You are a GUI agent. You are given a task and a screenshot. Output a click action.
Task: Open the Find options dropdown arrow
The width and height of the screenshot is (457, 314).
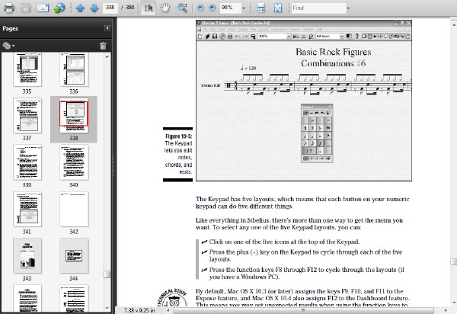[x=348, y=8]
